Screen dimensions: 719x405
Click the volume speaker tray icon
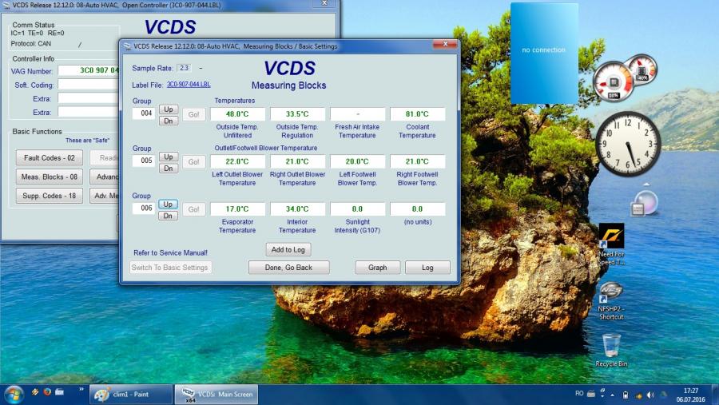click(649, 395)
